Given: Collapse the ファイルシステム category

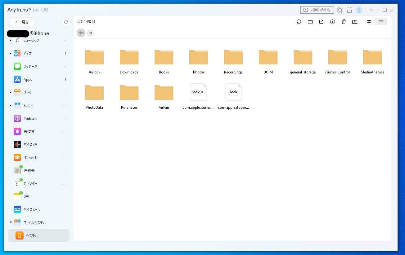Looking at the screenshot, I should tap(11, 222).
